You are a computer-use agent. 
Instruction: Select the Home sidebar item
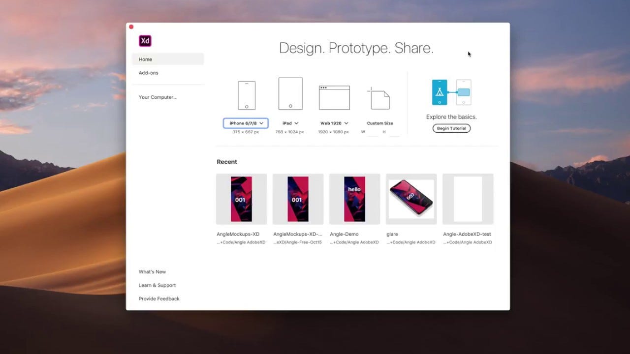(x=145, y=59)
